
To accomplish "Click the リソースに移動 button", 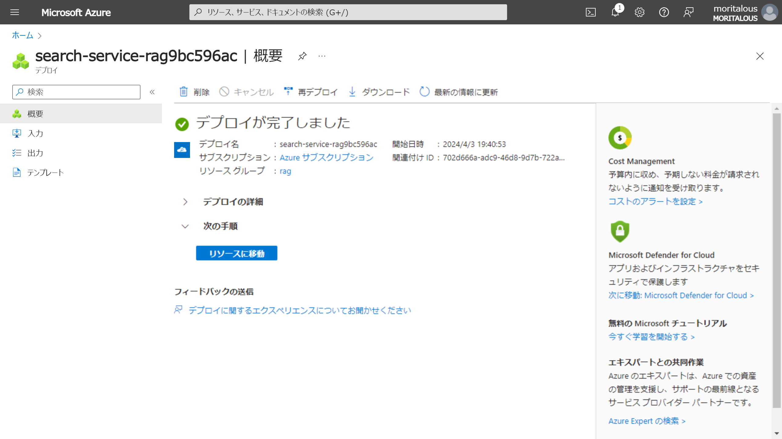I will click(x=236, y=253).
